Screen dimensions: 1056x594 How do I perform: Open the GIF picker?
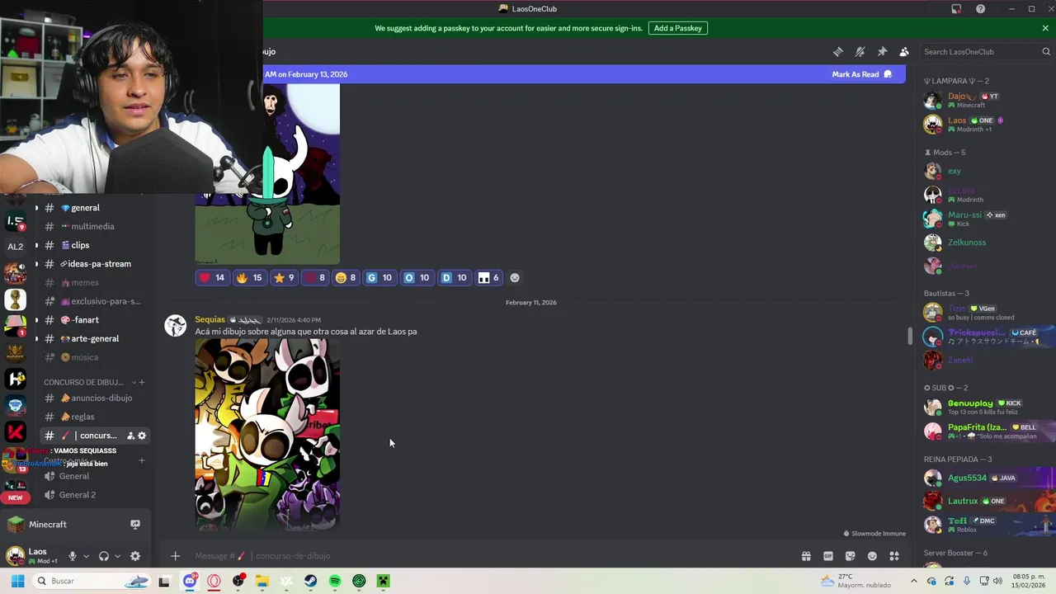828,556
